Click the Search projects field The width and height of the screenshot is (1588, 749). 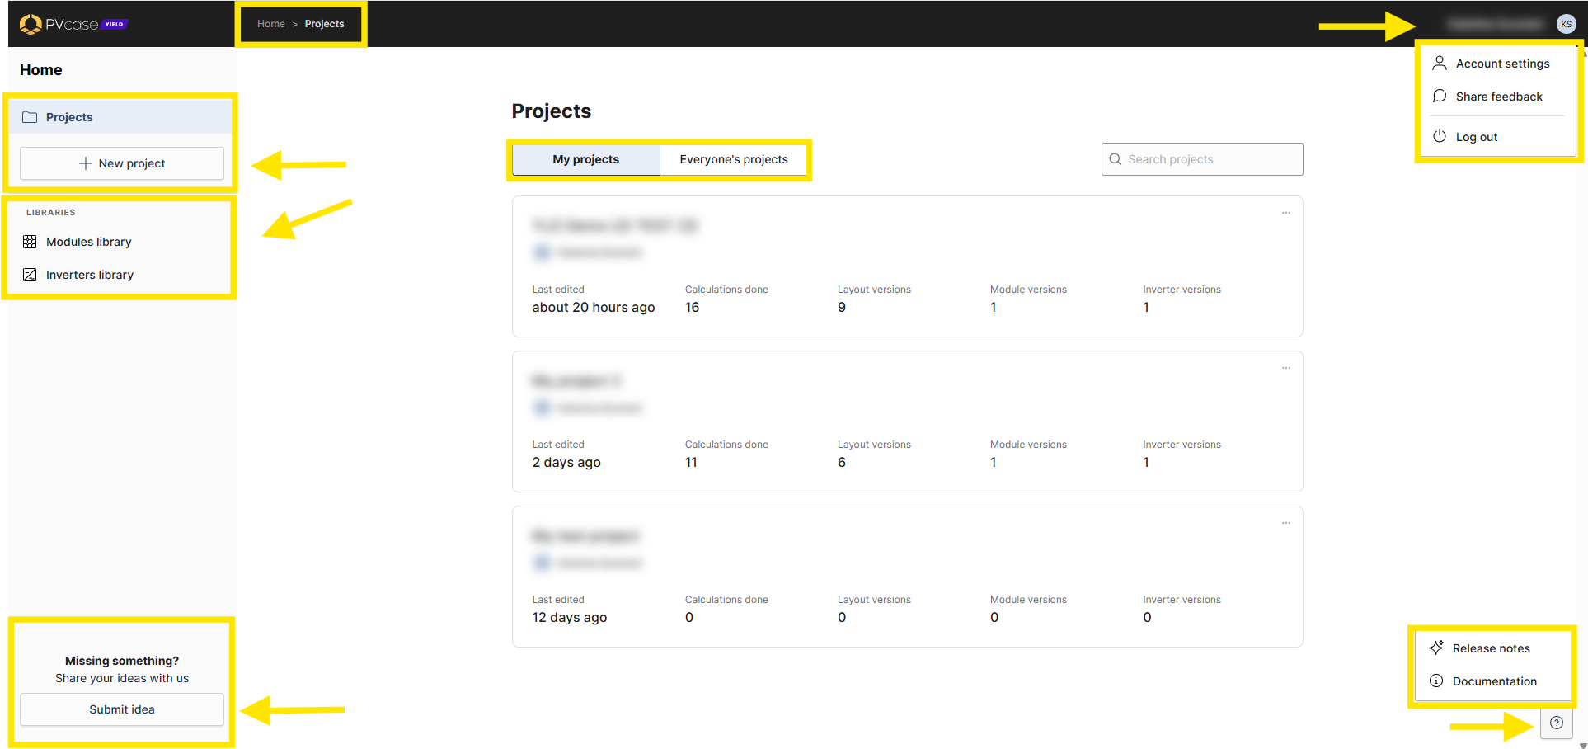tap(1202, 159)
